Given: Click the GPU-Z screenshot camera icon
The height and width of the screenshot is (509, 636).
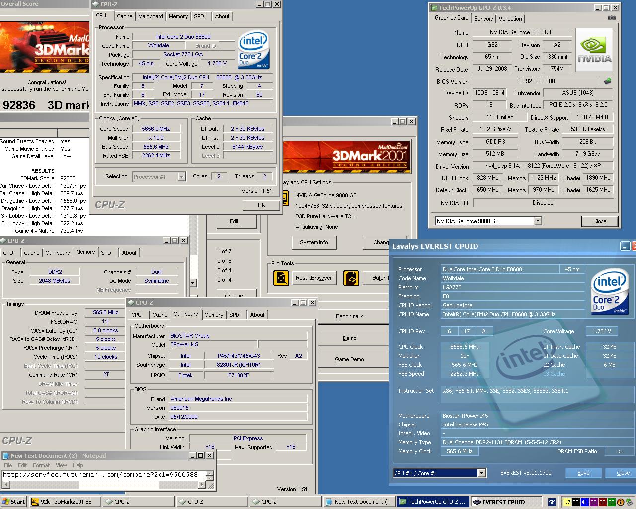Looking at the screenshot, I should (611, 18).
